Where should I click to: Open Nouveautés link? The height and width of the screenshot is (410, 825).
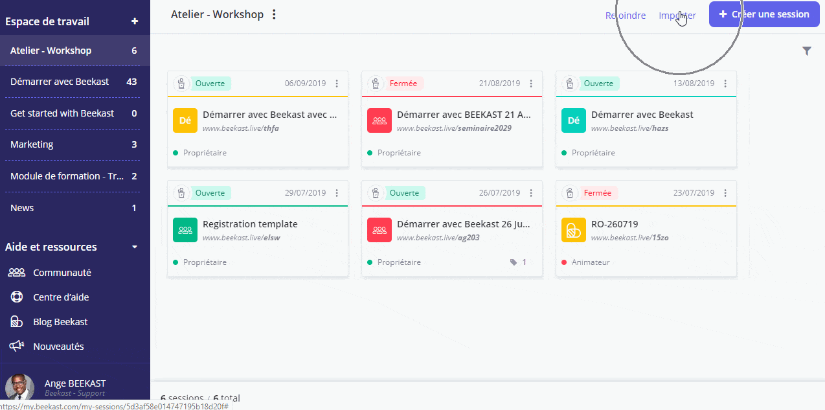[58, 347]
